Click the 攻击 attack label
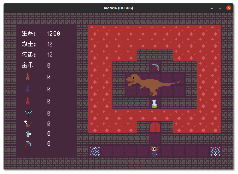This screenshot has height=174, width=238. coord(28,44)
